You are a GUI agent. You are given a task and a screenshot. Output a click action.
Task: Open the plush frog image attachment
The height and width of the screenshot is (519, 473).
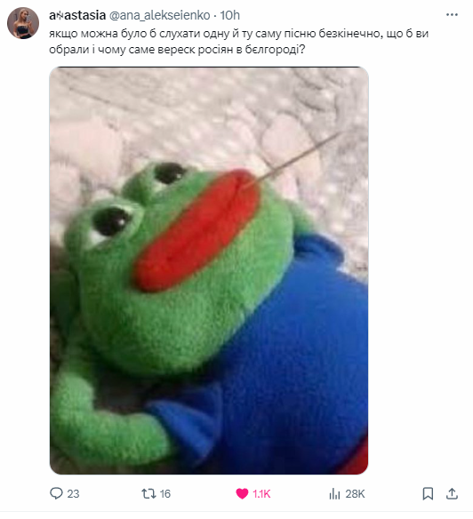tap(209, 270)
